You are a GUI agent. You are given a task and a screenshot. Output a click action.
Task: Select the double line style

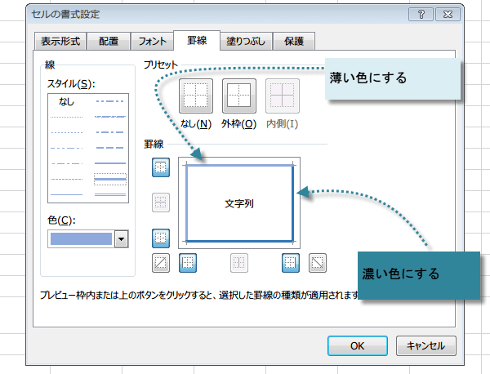[110, 194]
